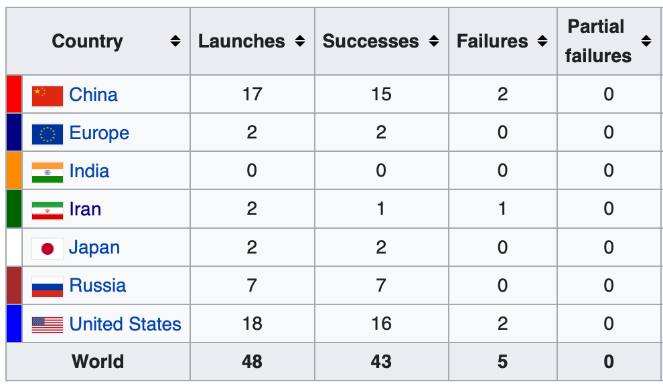Open the United States link
663x392 pixels.
click(125, 324)
